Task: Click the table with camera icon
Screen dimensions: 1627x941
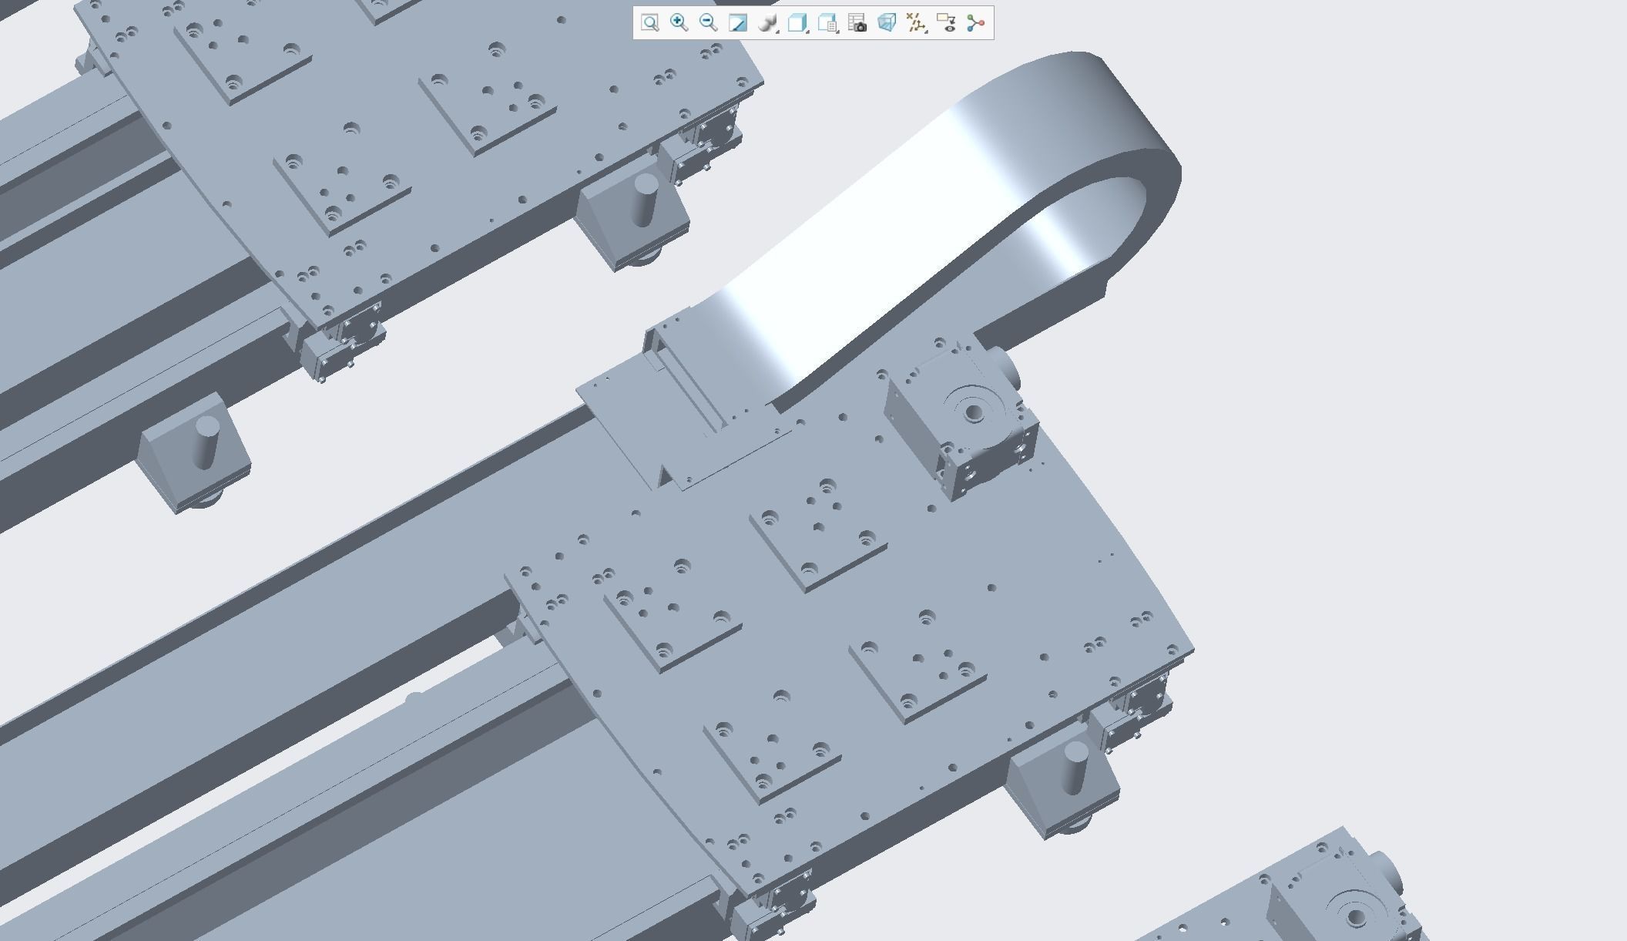Action: coord(857,23)
